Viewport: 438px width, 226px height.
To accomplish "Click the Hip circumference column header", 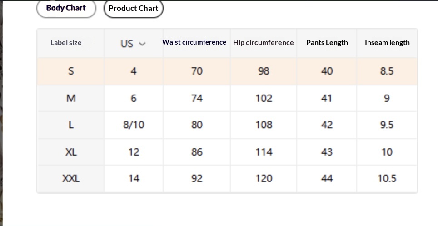I will click(x=263, y=43).
